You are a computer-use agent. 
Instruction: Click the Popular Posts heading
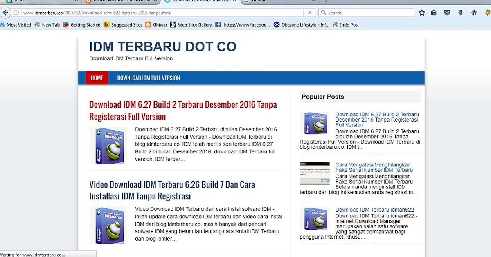tap(323, 97)
